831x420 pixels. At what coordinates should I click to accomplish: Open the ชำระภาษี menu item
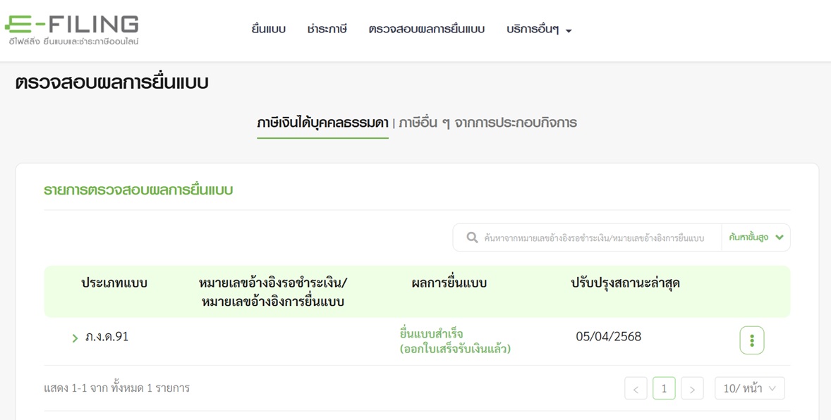pos(327,30)
